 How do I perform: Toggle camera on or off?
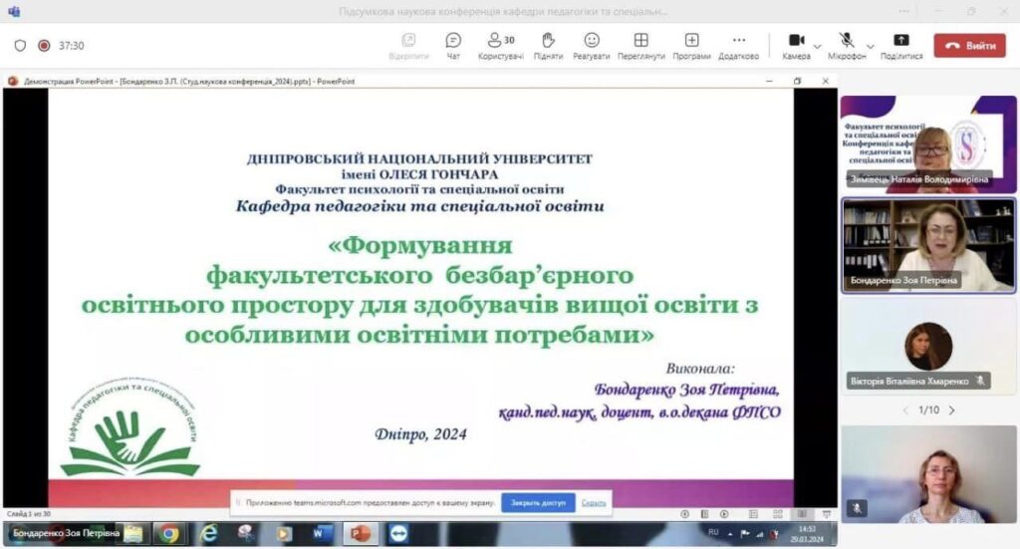(x=796, y=46)
